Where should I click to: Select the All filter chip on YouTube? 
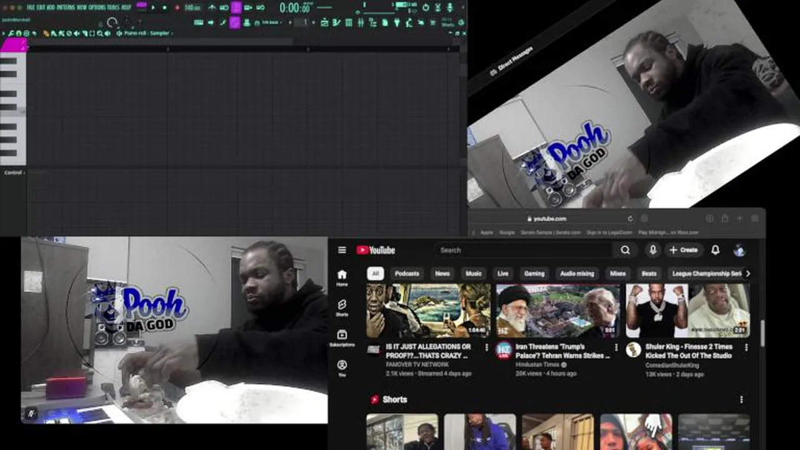(x=375, y=273)
